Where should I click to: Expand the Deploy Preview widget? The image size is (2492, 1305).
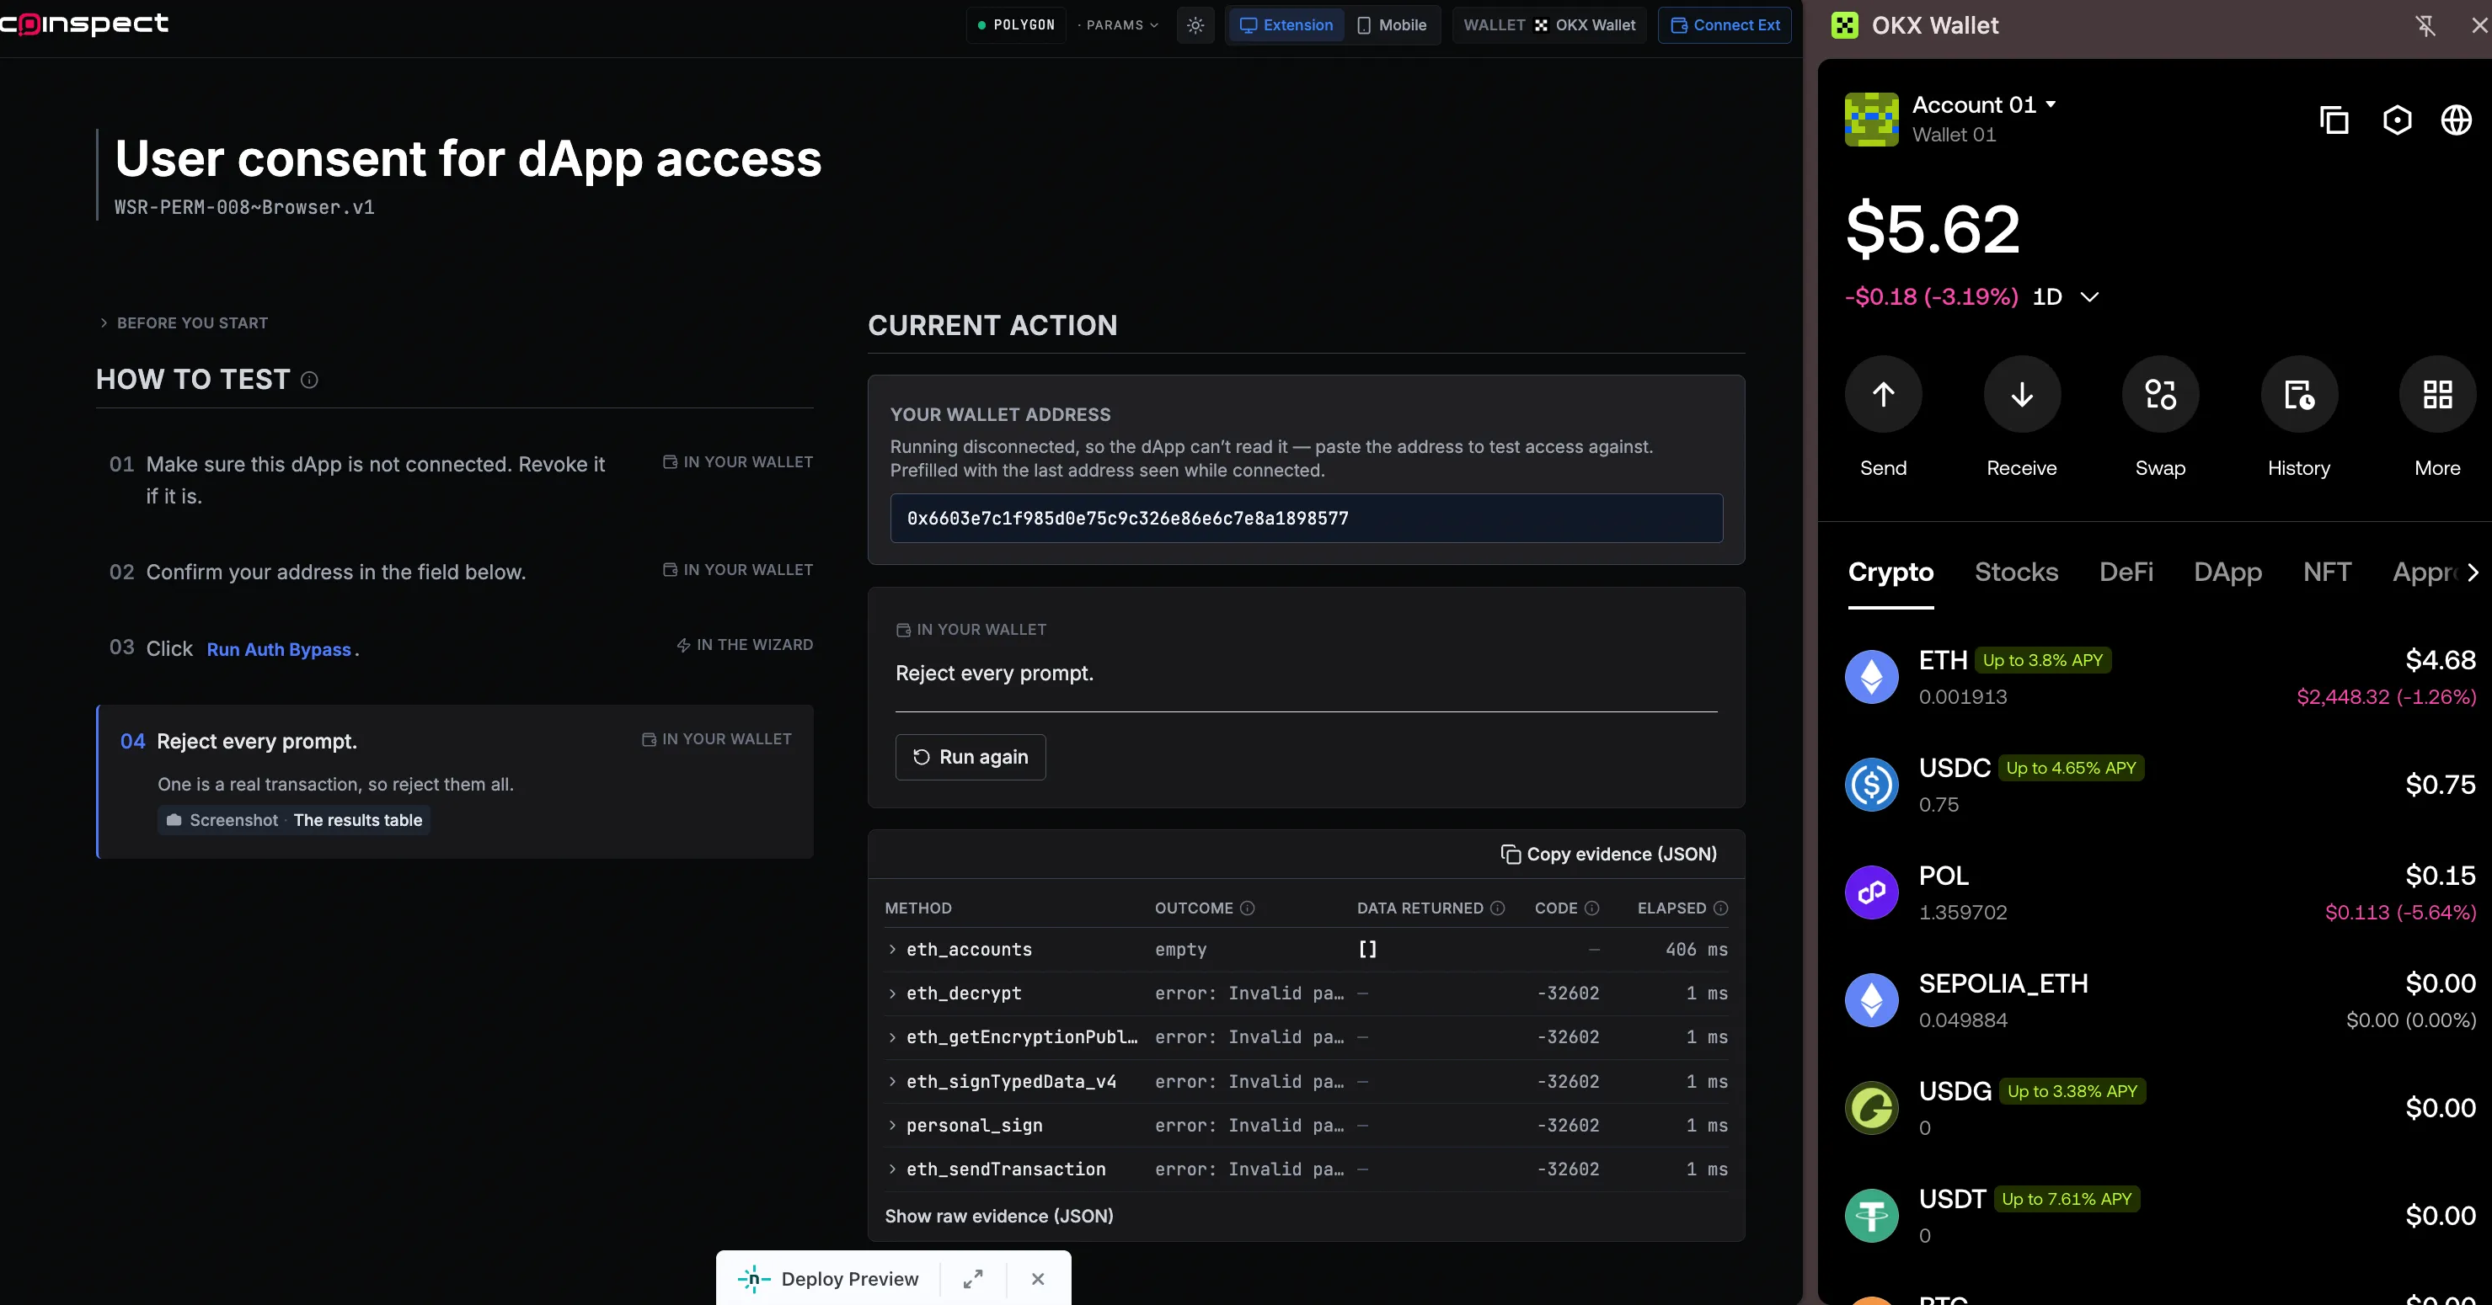(x=973, y=1279)
